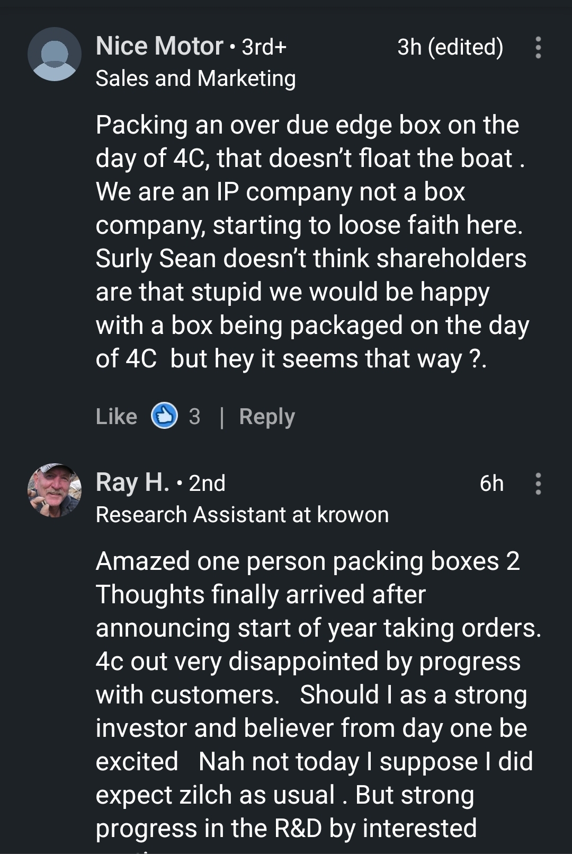Open the three-dot menu on Ray H.'s comment
The width and height of the screenshot is (572, 854).
[x=538, y=484]
